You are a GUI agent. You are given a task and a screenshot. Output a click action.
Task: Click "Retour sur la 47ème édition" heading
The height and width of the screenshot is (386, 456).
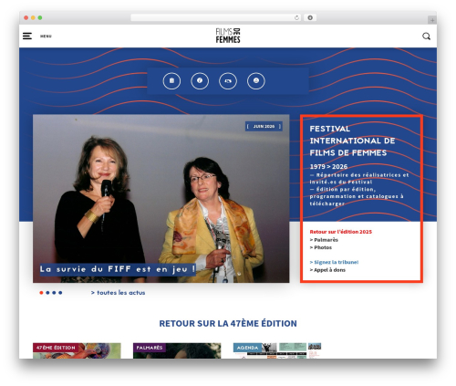tap(228, 323)
